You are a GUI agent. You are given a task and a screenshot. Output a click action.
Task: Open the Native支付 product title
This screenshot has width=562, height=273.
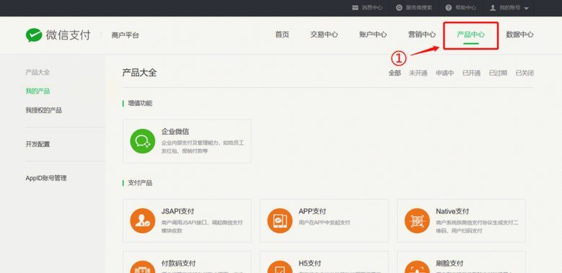452,211
